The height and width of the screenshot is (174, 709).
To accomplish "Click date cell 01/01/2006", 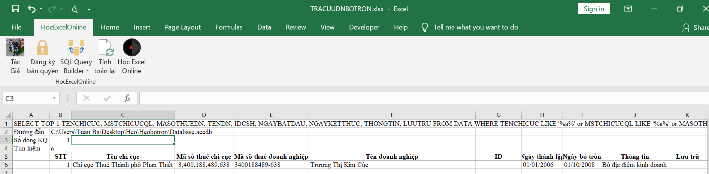I will 542,165.
